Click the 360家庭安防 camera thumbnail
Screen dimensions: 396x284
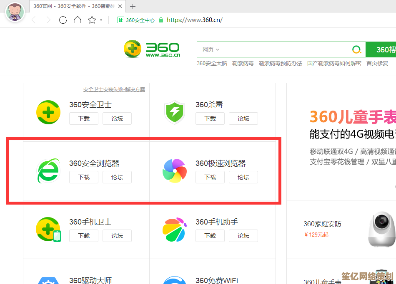point(381,230)
